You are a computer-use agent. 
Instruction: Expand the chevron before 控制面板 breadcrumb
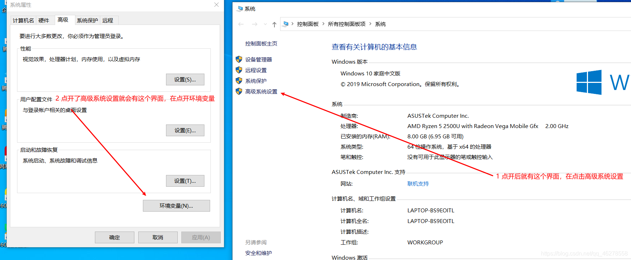pos(292,24)
